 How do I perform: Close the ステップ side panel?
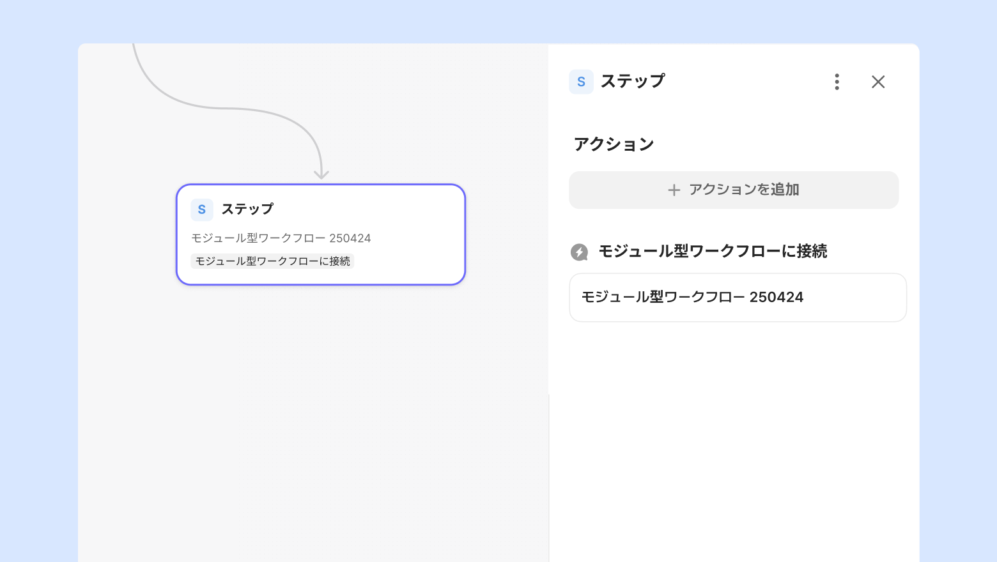pos(878,82)
